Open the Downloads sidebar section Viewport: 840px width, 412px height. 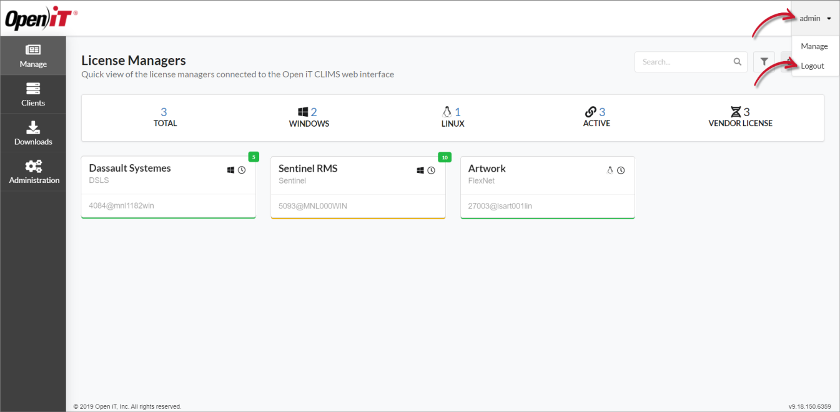[33, 134]
